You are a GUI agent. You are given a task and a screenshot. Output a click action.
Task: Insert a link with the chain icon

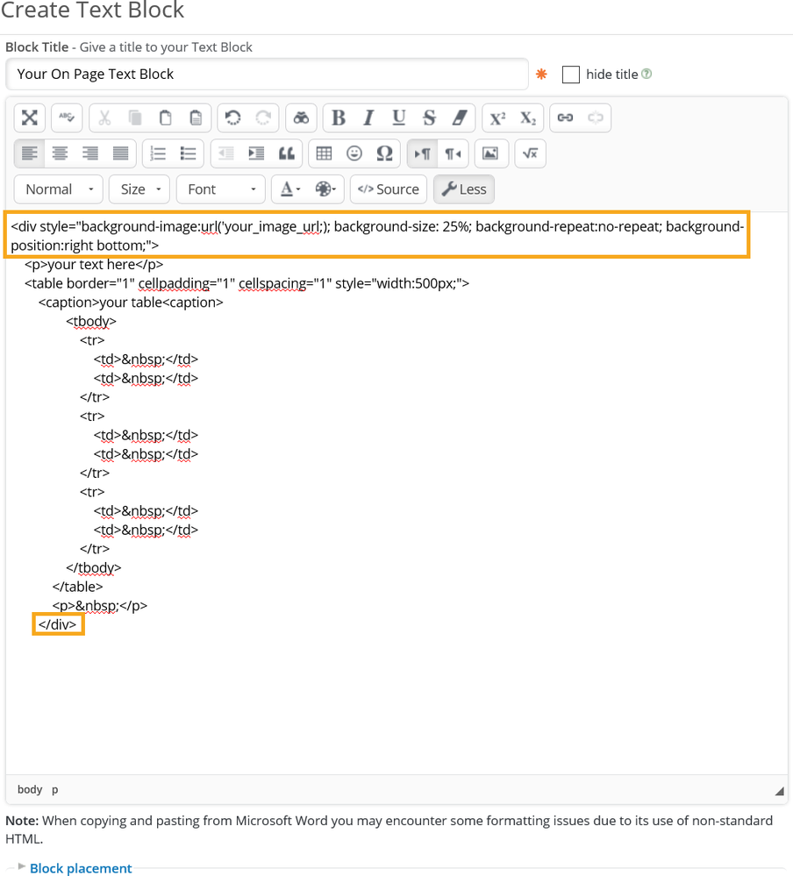(565, 118)
